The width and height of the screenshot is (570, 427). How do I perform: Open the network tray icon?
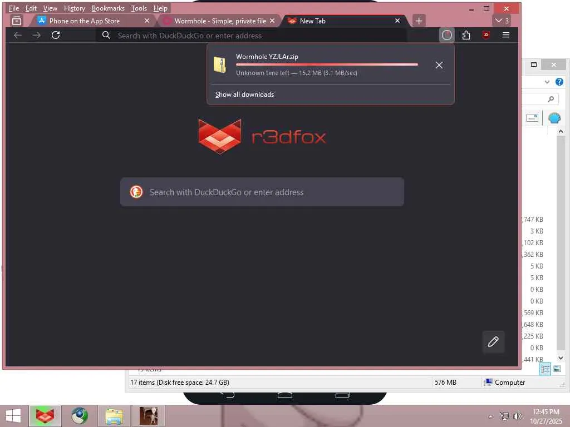tap(503, 416)
